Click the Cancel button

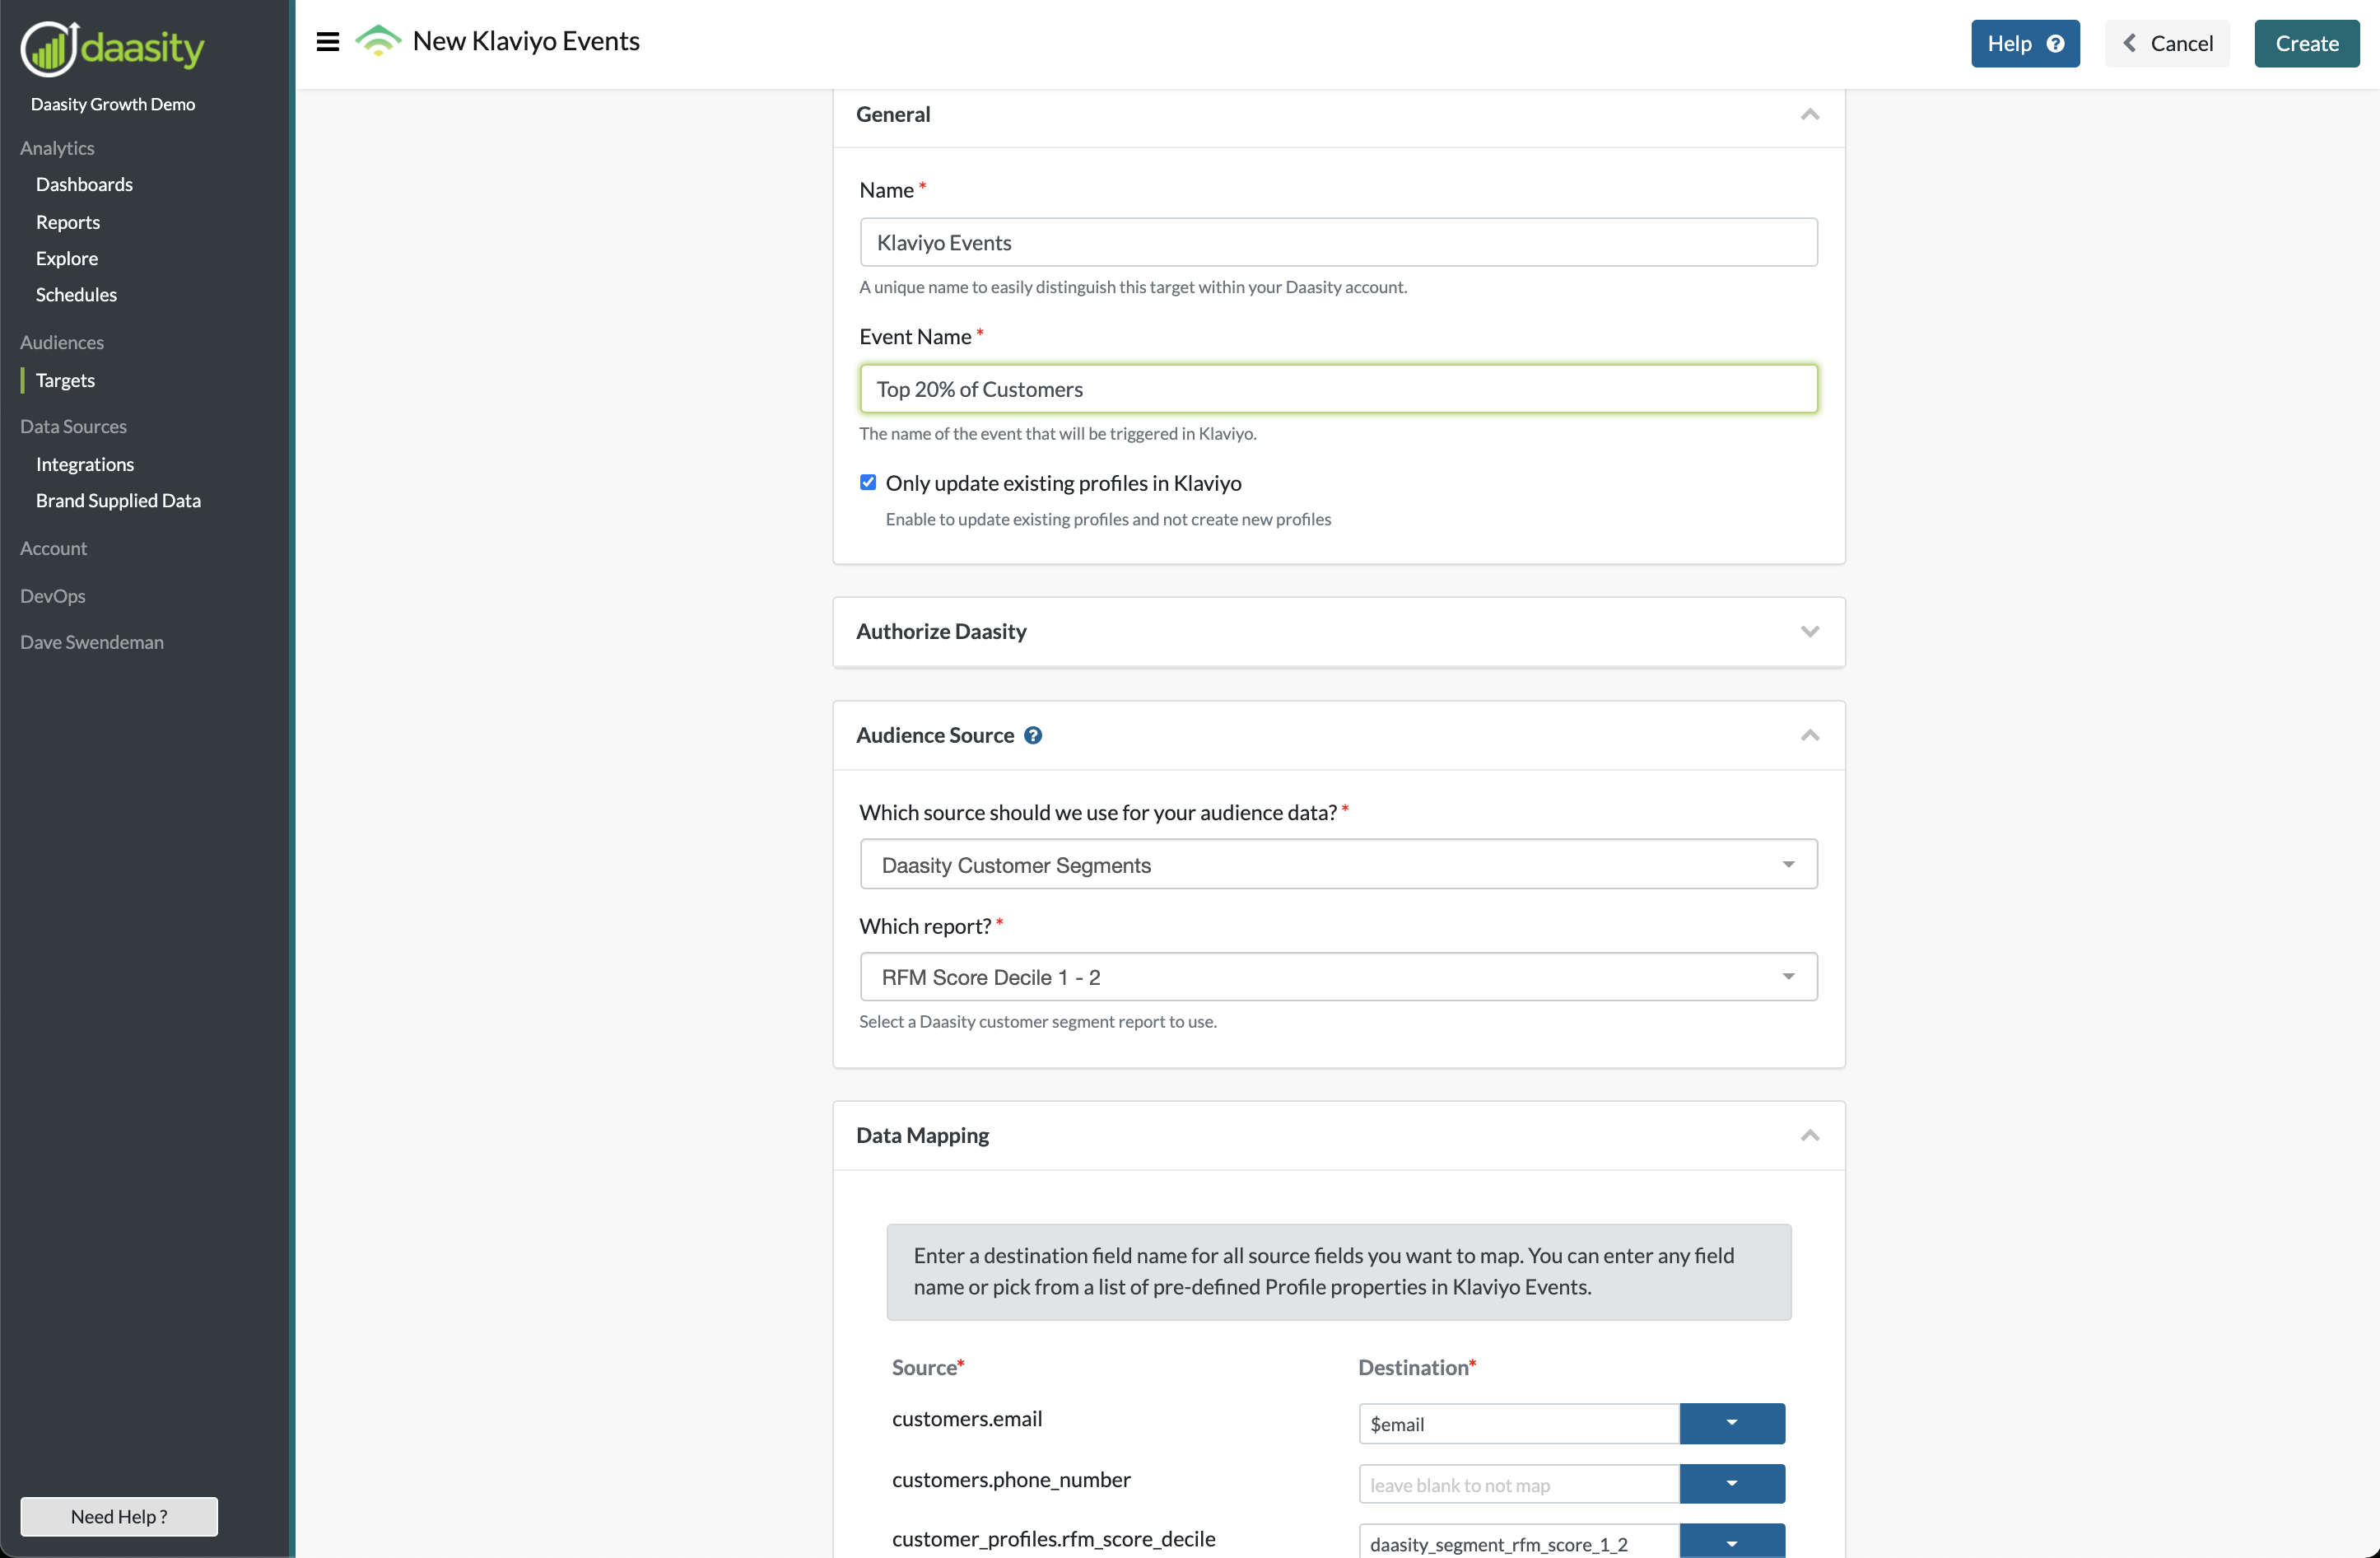click(x=2167, y=43)
